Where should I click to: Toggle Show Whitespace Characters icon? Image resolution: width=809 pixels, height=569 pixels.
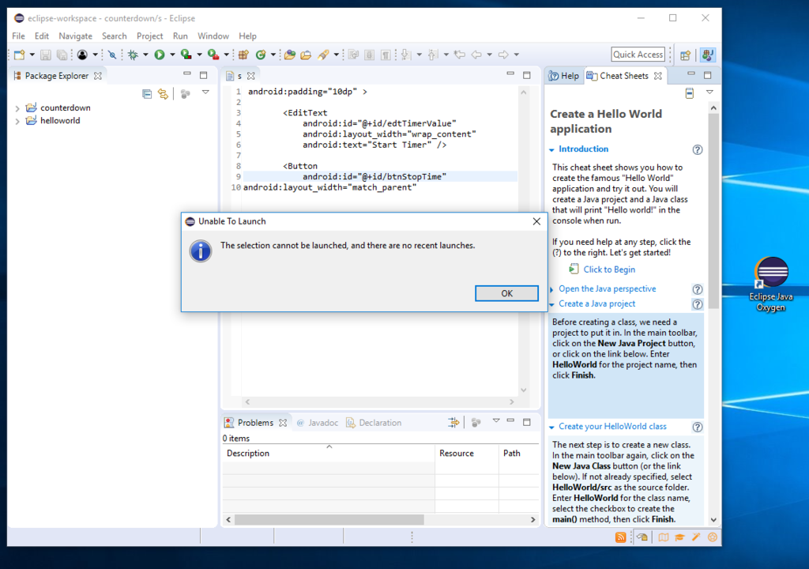pos(386,55)
